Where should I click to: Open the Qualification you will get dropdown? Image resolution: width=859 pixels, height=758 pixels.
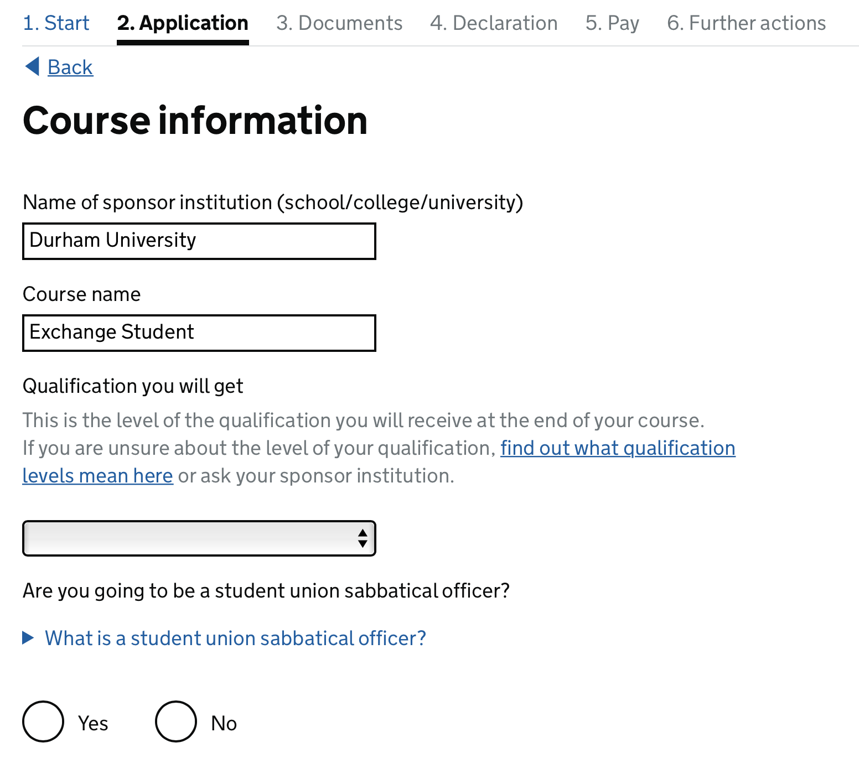click(199, 538)
